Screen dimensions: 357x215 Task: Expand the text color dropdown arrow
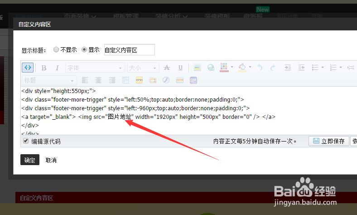232,67
